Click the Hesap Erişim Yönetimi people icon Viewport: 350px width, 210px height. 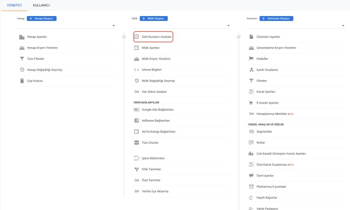[22, 48]
